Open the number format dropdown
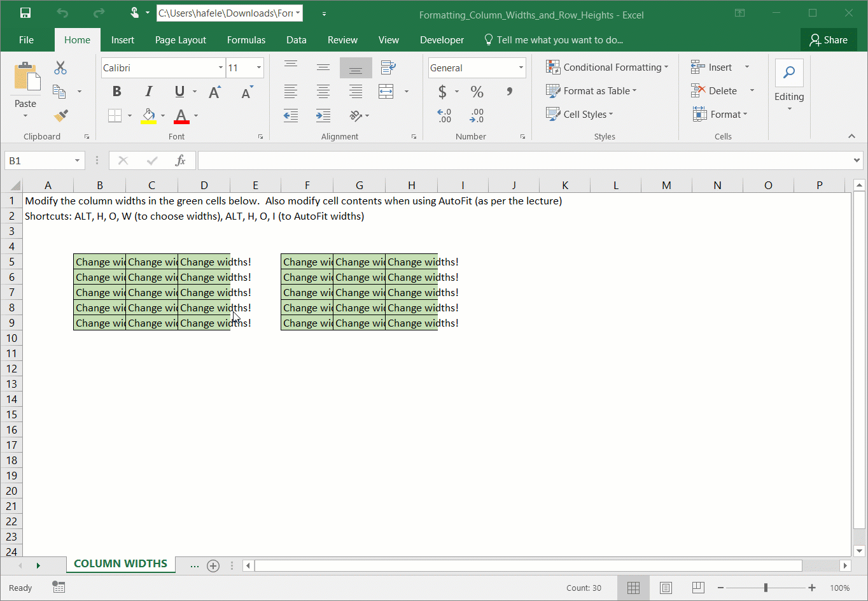The image size is (868, 601). tap(521, 67)
